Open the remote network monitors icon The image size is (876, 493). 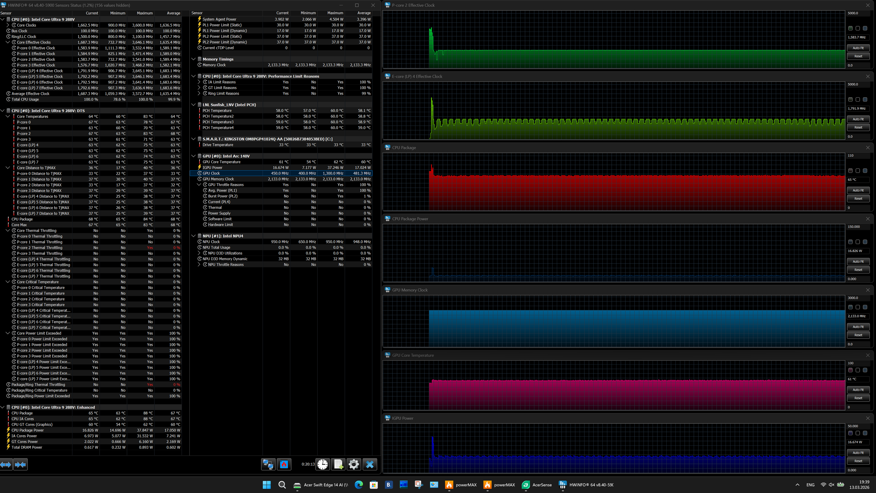click(x=268, y=464)
